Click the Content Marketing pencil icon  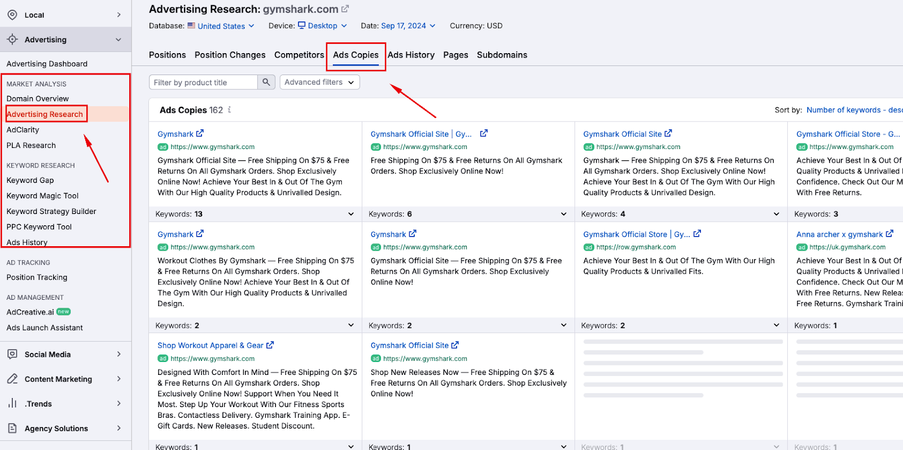[12, 379]
